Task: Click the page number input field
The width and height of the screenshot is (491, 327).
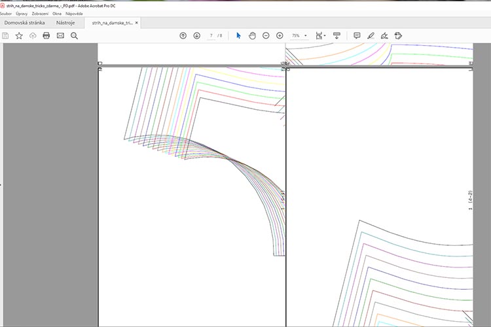Action: coord(211,35)
